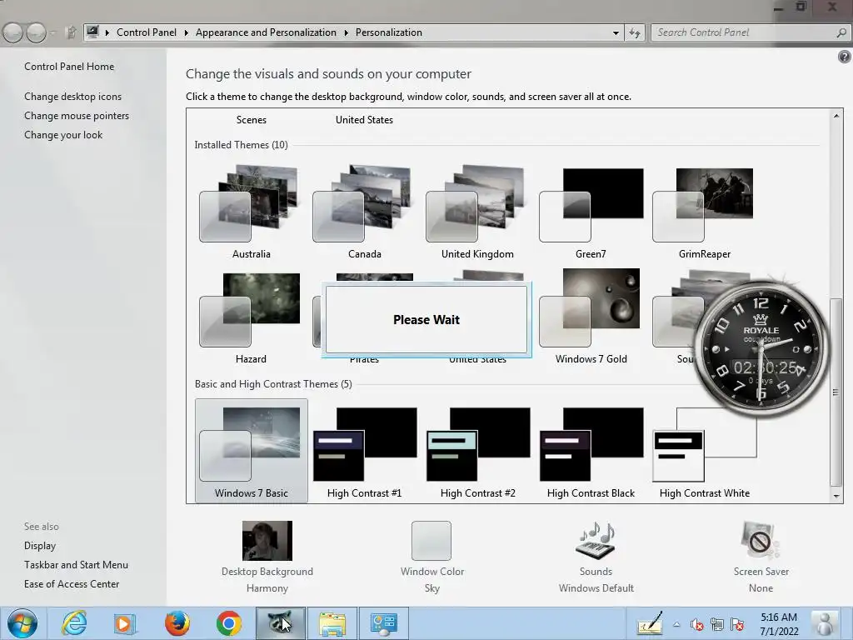The width and height of the screenshot is (853, 640).
Task: Click the Royale countdown clock gadget
Action: click(x=761, y=348)
